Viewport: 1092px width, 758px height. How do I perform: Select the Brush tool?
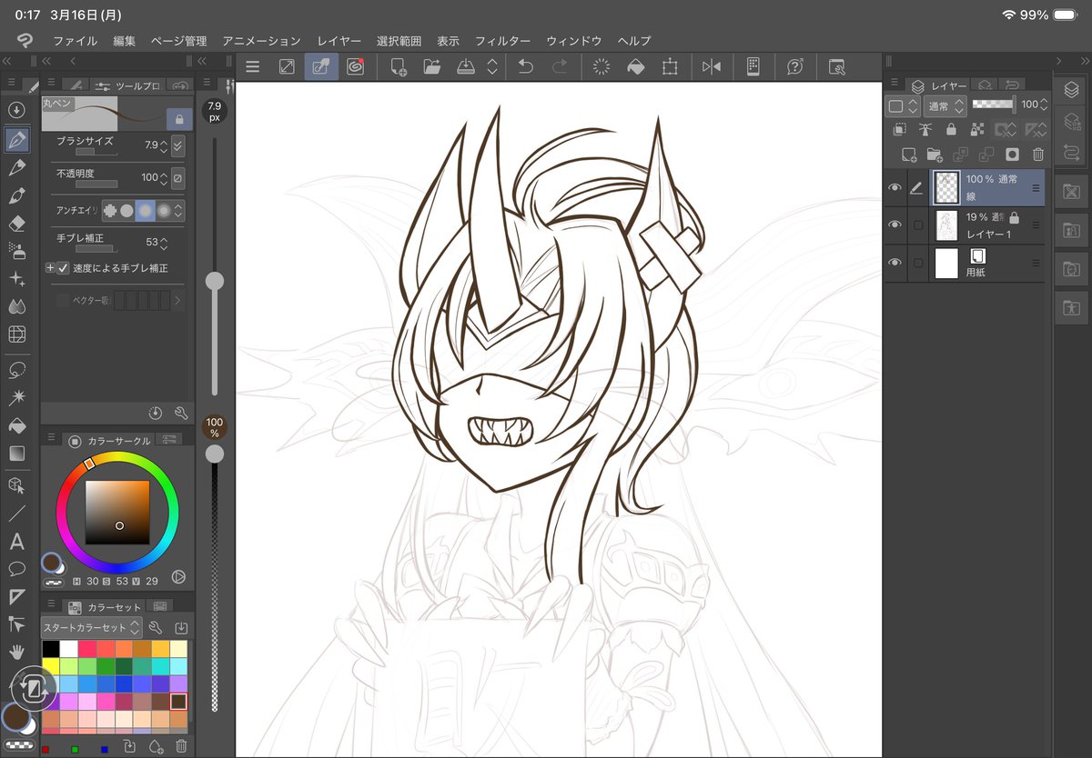coord(16,195)
